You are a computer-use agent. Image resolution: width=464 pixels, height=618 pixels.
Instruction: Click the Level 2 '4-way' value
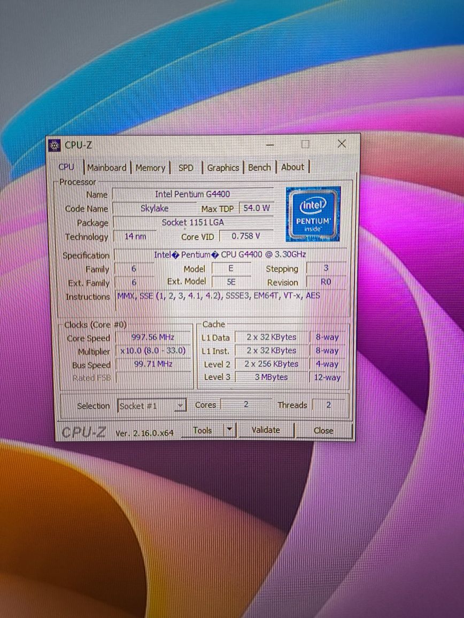[327, 364]
